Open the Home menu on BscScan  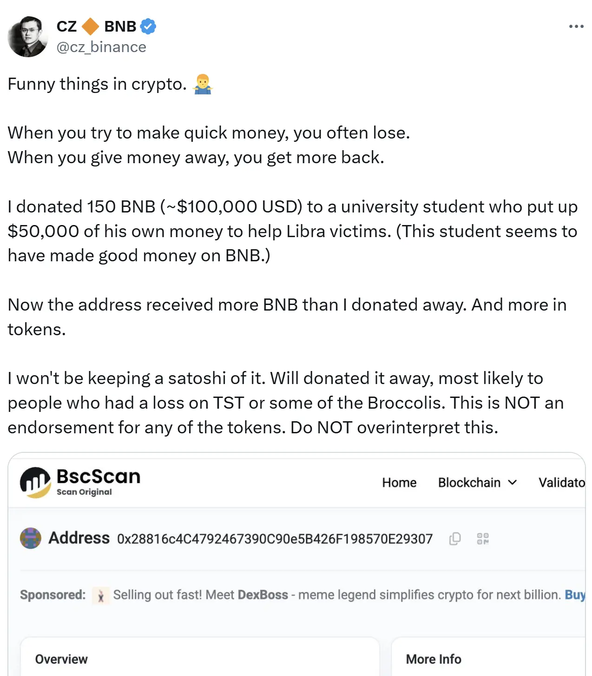(x=399, y=483)
